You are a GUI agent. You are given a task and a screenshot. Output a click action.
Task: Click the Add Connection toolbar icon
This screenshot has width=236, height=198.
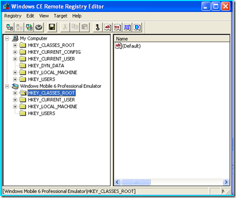[x=9, y=27]
